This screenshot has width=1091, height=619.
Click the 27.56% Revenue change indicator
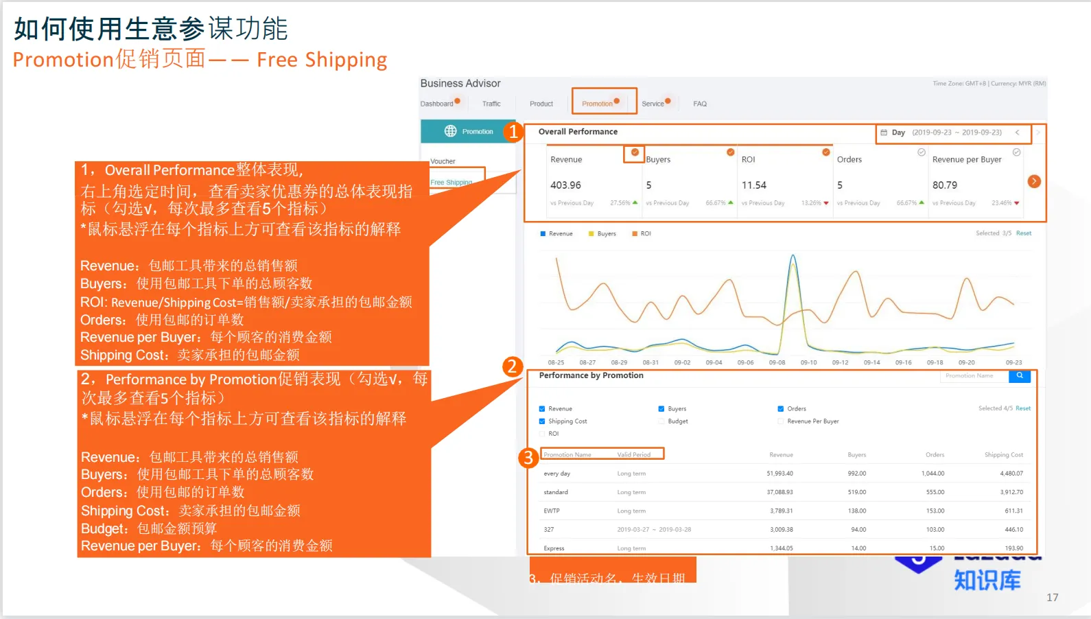click(624, 203)
